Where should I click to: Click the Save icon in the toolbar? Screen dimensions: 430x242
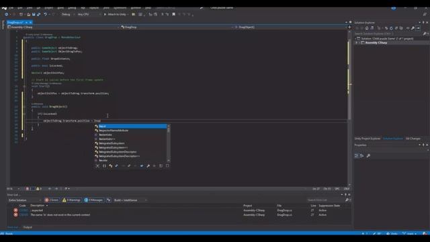click(34, 14)
